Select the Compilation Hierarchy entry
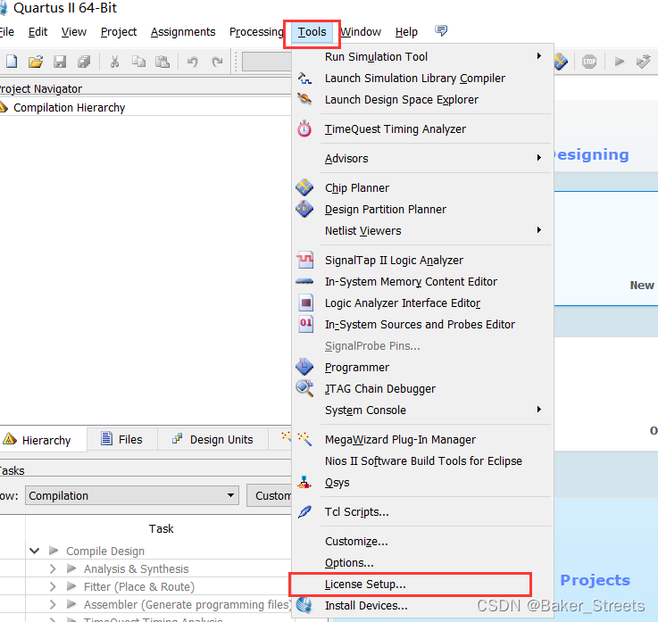 click(70, 108)
